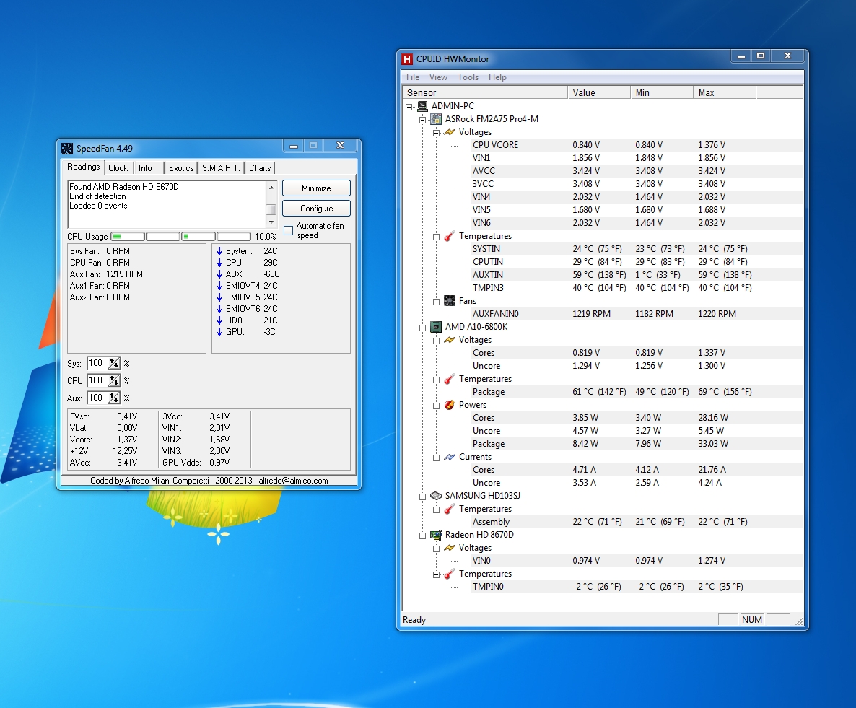Collapse the Radeon HD 8670D node
The width and height of the screenshot is (856, 708).
tap(422, 536)
